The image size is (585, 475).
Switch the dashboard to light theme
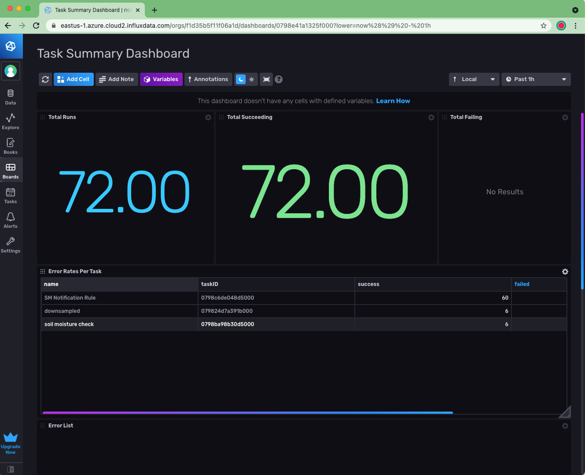click(251, 79)
